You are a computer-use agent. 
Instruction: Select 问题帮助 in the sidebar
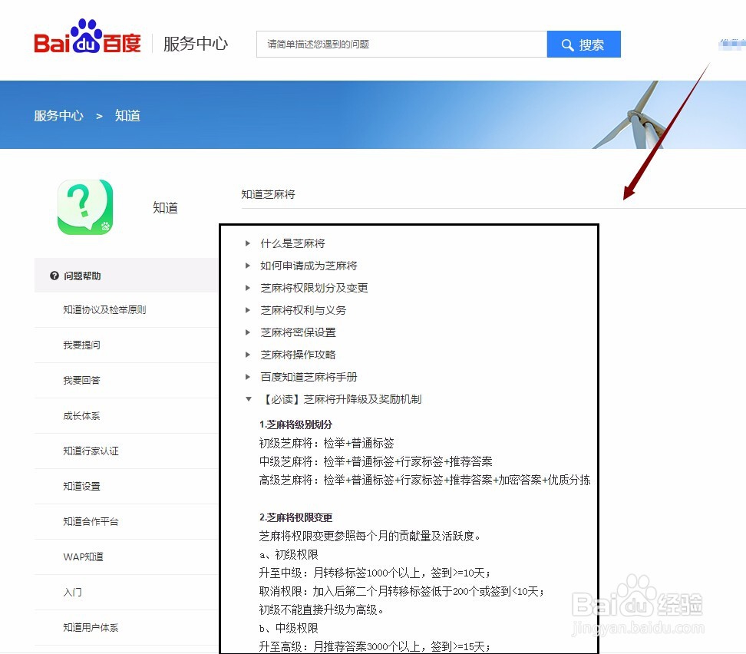point(127,276)
